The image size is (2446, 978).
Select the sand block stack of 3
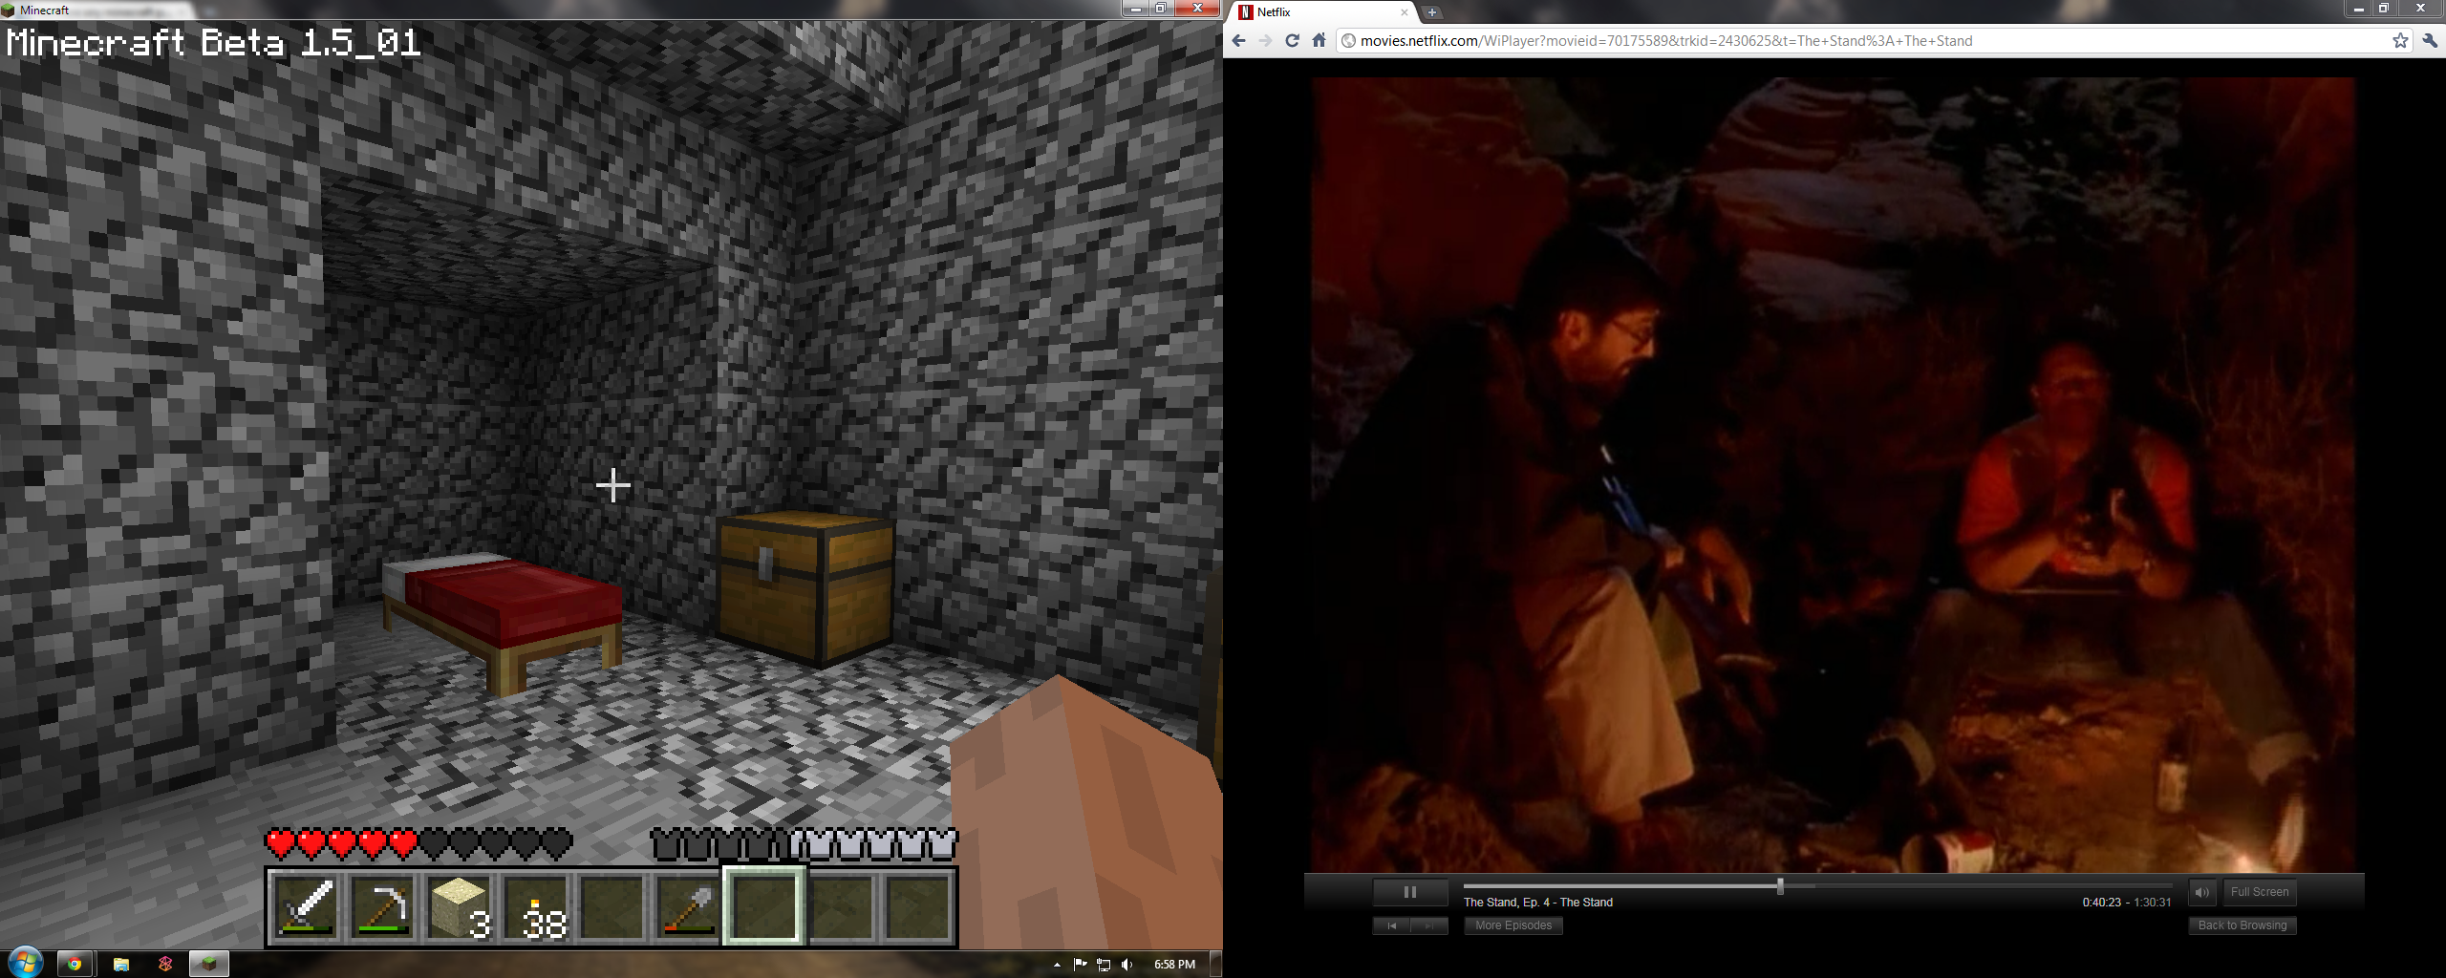459,906
